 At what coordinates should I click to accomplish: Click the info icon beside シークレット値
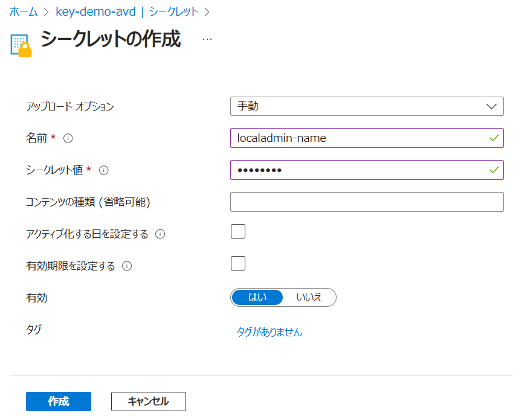(103, 170)
